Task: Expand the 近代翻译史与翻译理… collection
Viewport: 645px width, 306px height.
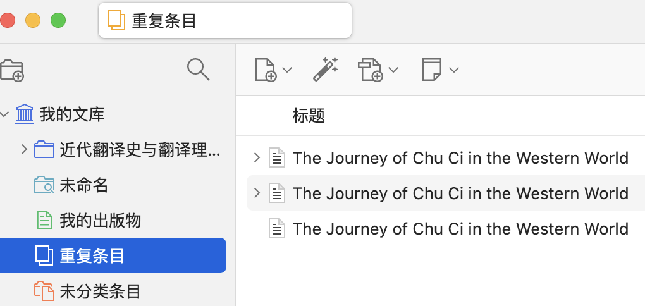Action: pyautogui.click(x=24, y=150)
